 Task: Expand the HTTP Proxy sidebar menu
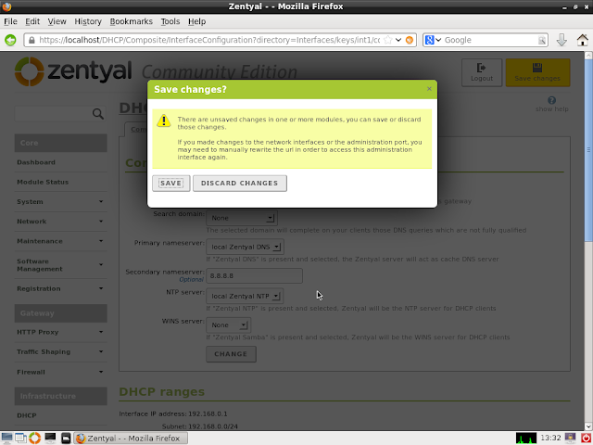point(60,332)
